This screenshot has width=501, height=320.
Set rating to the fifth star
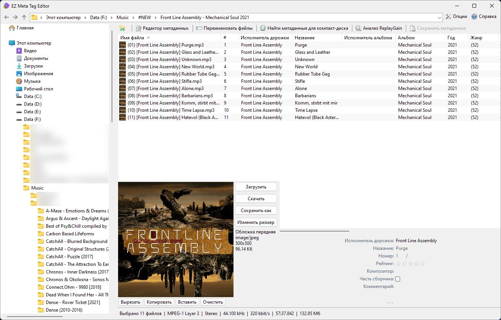tap(423, 264)
